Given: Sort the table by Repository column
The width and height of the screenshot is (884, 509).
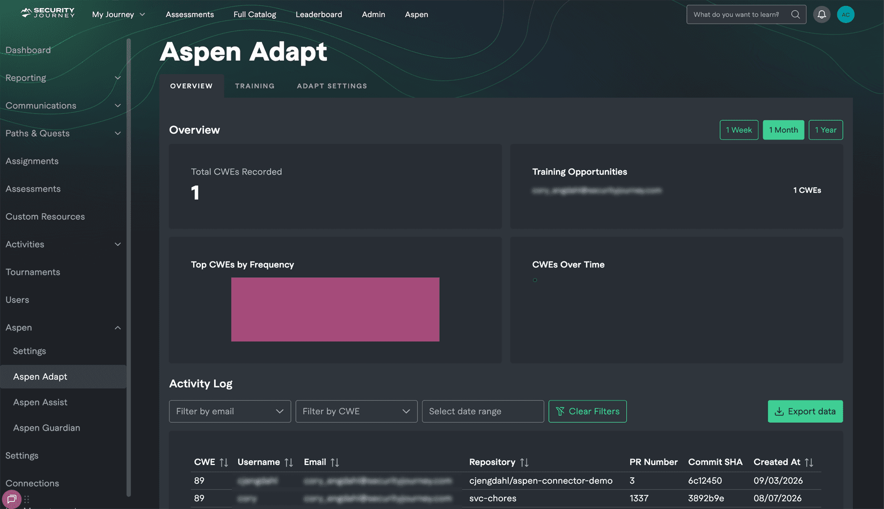Looking at the screenshot, I should 524,462.
